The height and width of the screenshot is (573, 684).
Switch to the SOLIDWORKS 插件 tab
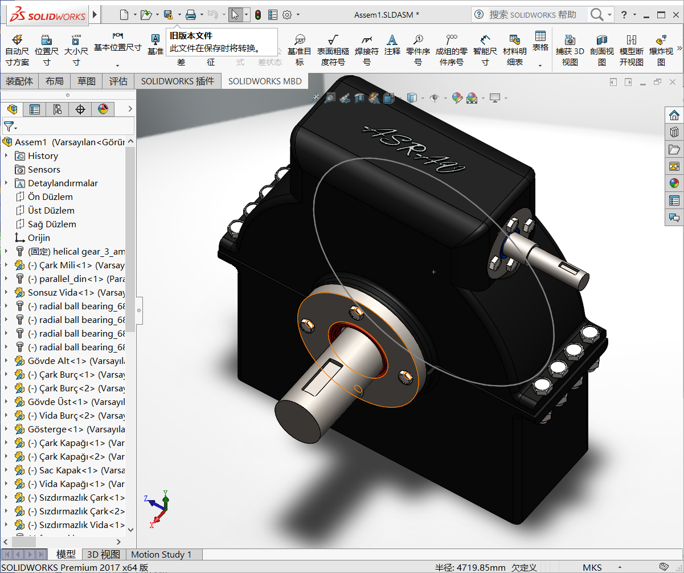(178, 81)
